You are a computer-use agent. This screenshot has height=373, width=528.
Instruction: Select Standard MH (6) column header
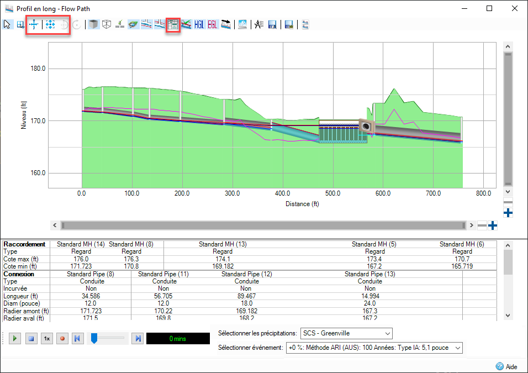click(x=462, y=244)
